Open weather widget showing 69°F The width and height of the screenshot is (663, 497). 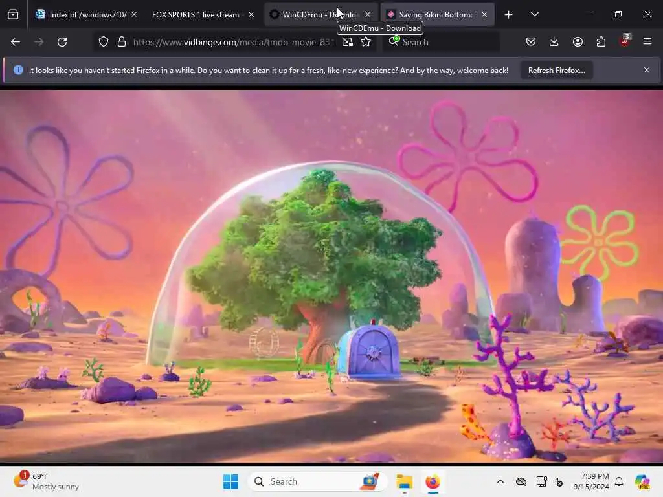tap(47, 481)
